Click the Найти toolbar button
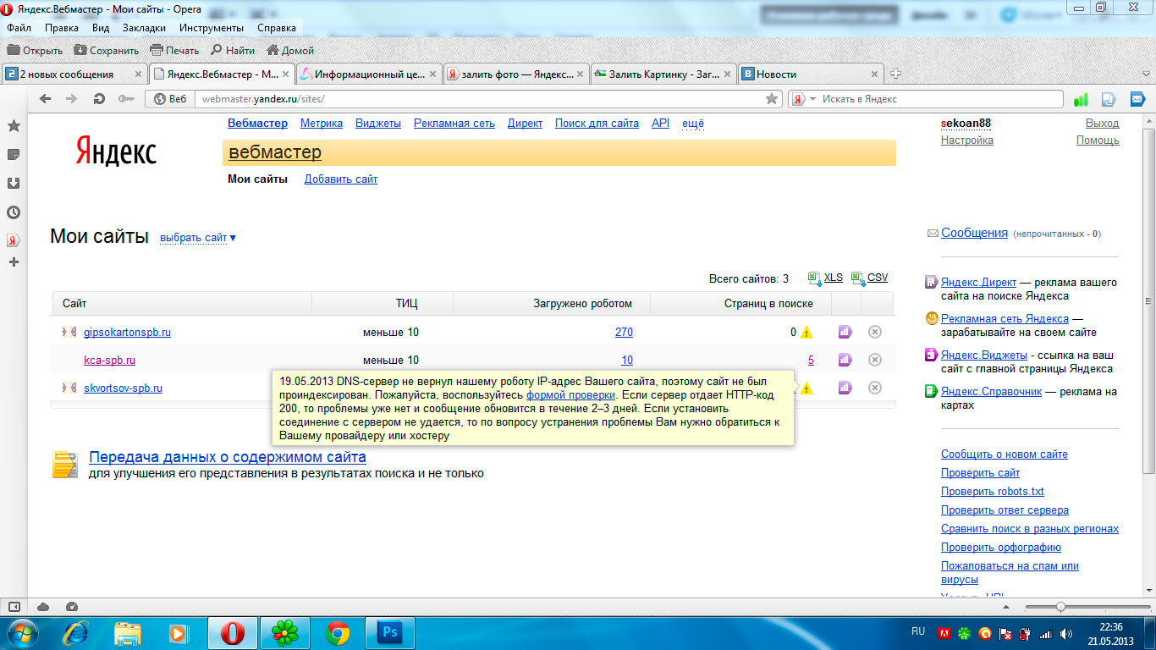This screenshot has width=1156, height=650. (232, 50)
